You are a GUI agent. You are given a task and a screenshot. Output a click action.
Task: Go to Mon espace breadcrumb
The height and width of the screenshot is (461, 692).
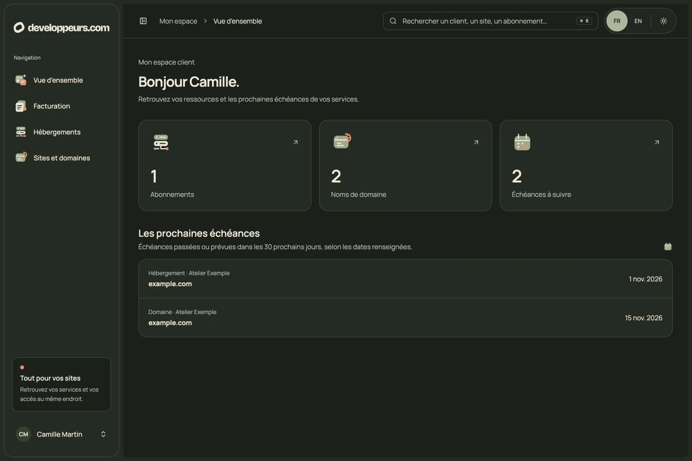(178, 21)
